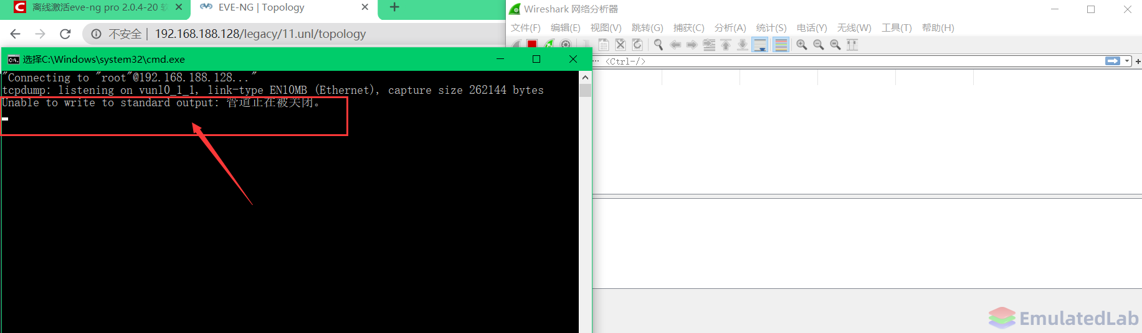This screenshot has width=1142, height=333.
Task: Jump to last packet icon
Action: pyautogui.click(x=743, y=45)
